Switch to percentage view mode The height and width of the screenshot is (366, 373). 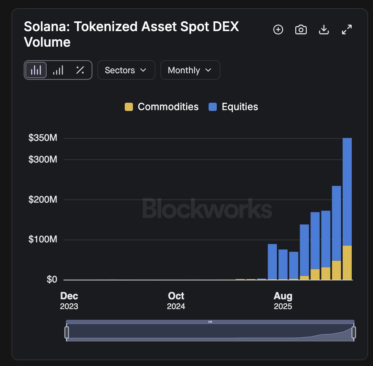[80, 70]
